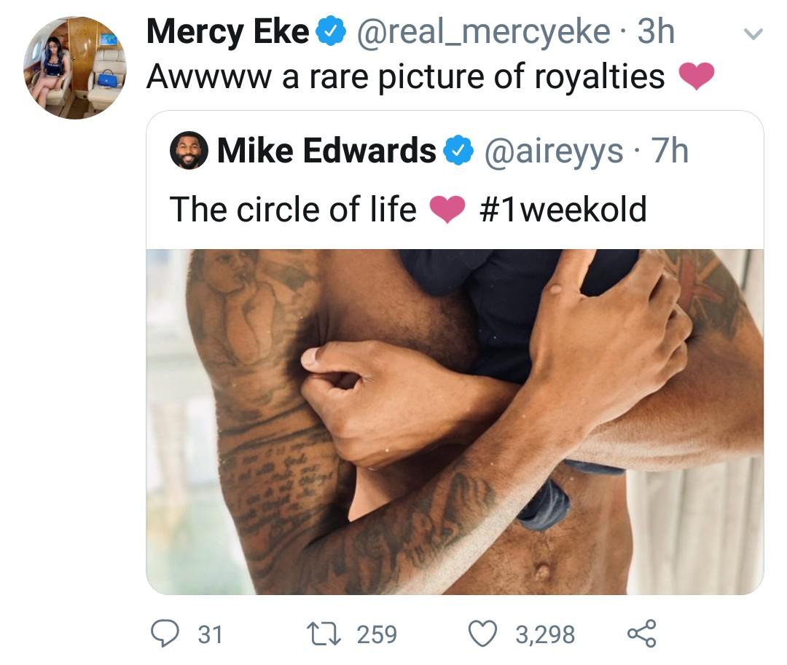This screenshot has height=665, width=787.
Task: Open the quoted tweet's 7h timestamp
Action: [670, 151]
